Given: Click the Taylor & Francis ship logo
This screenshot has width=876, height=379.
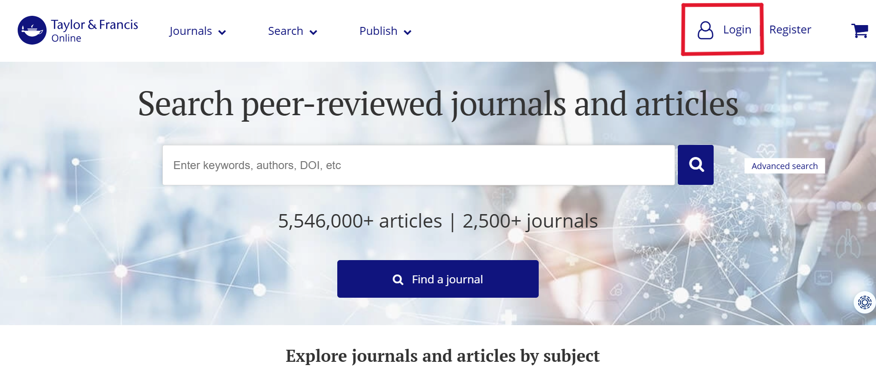Looking at the screenshot, I should coord(32,30).
